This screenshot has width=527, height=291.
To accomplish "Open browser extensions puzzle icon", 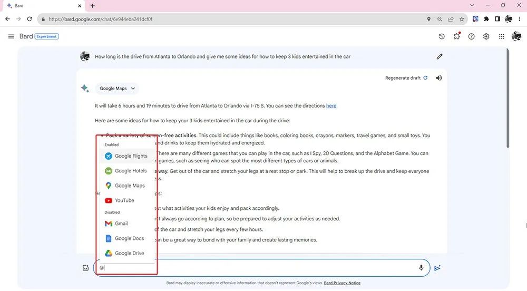I will click(486, 19).
